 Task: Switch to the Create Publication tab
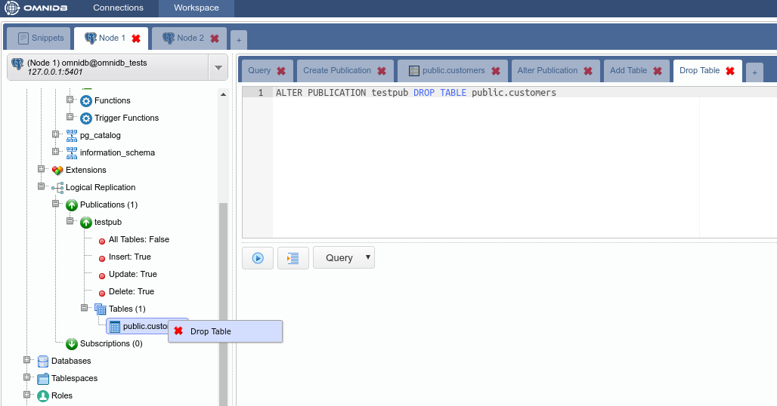[x=337, y=71]
